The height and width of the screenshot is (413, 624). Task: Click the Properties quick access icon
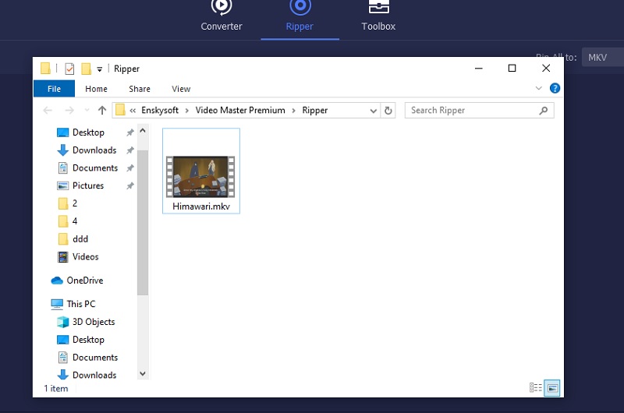[x=69, y=69]
